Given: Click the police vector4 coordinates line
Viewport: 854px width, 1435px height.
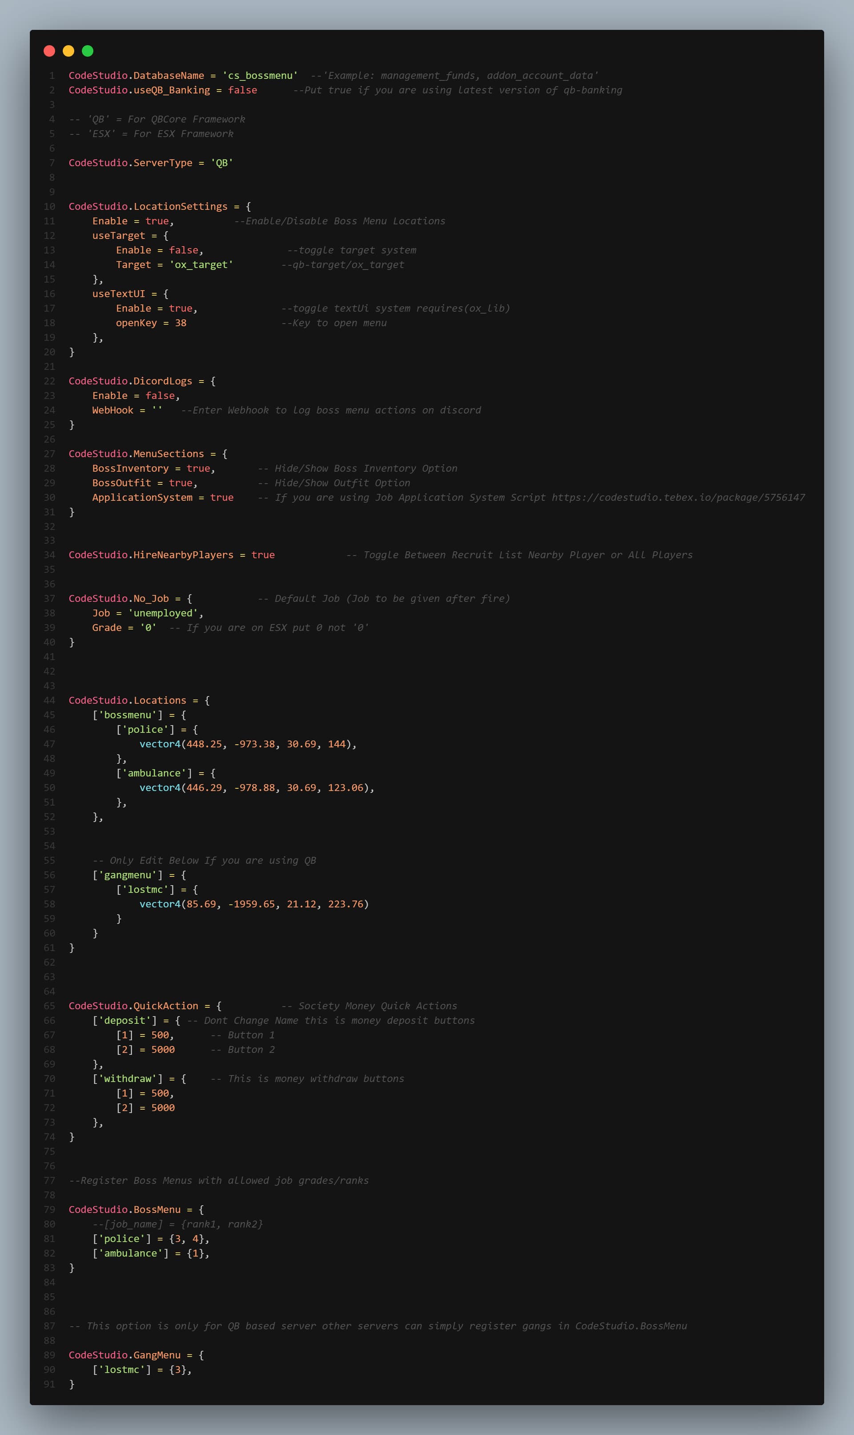Looking at the screenshot, I should 248,744.
